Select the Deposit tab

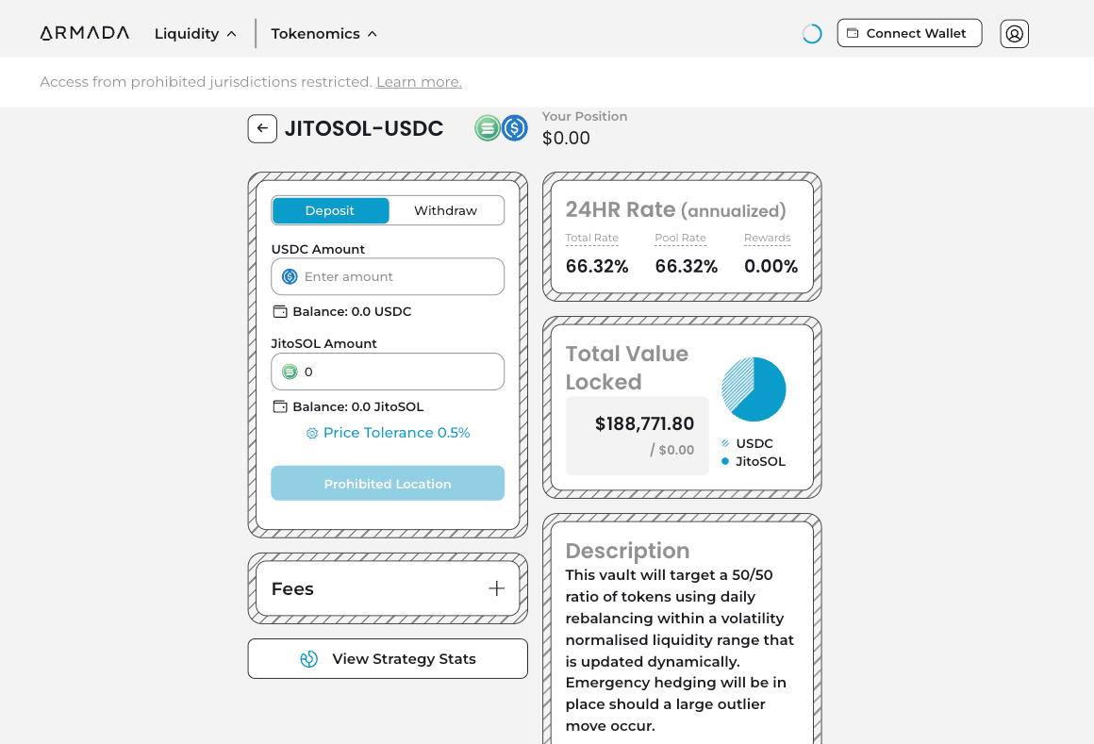[330, 210]
